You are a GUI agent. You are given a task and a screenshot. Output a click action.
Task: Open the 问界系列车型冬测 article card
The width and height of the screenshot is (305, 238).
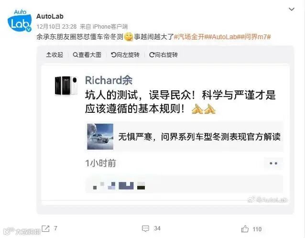tap(184, 137)
